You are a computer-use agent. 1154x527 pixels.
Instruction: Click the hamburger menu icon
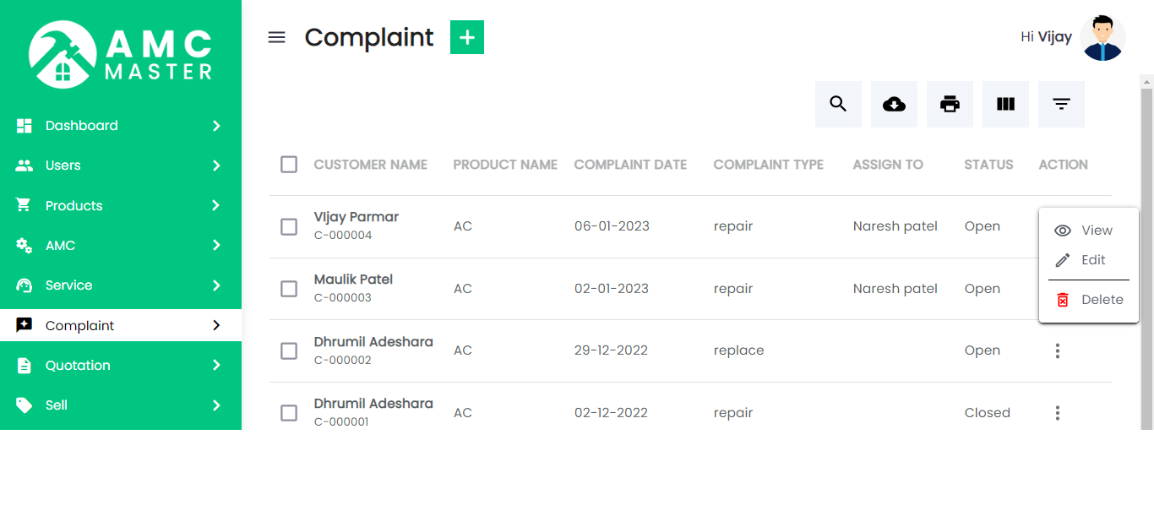[276, 36]
